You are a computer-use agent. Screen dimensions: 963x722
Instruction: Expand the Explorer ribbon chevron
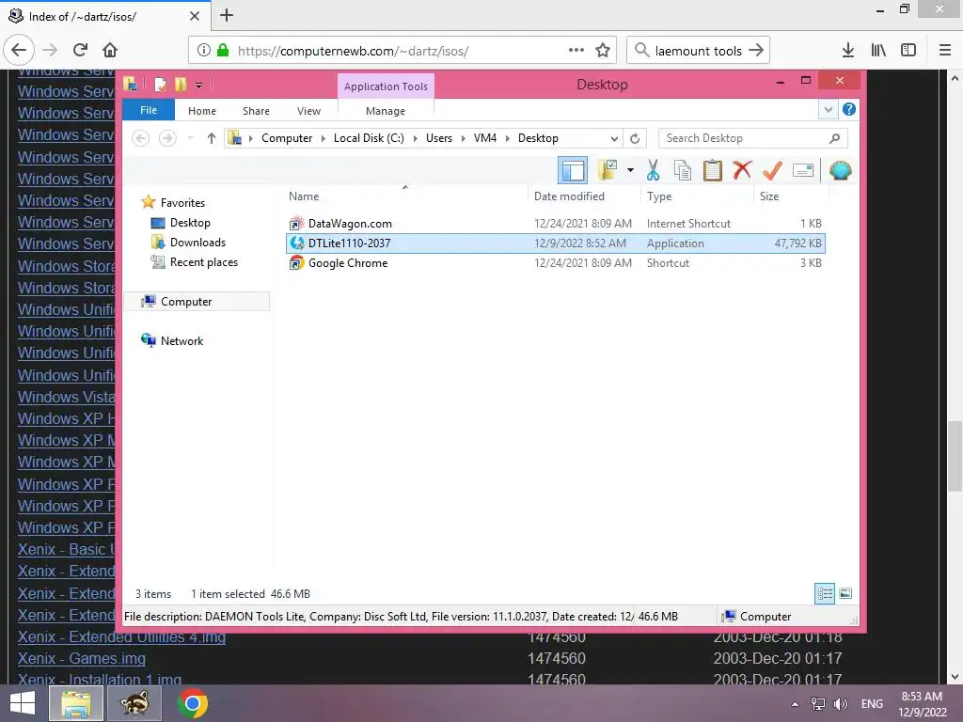coord(828,110)
